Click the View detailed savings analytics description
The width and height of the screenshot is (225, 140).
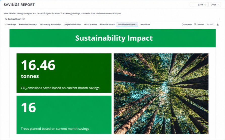coord(63,13)
